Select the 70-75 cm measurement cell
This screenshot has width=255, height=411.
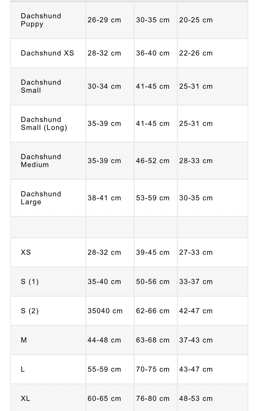[x=153, y=369]
